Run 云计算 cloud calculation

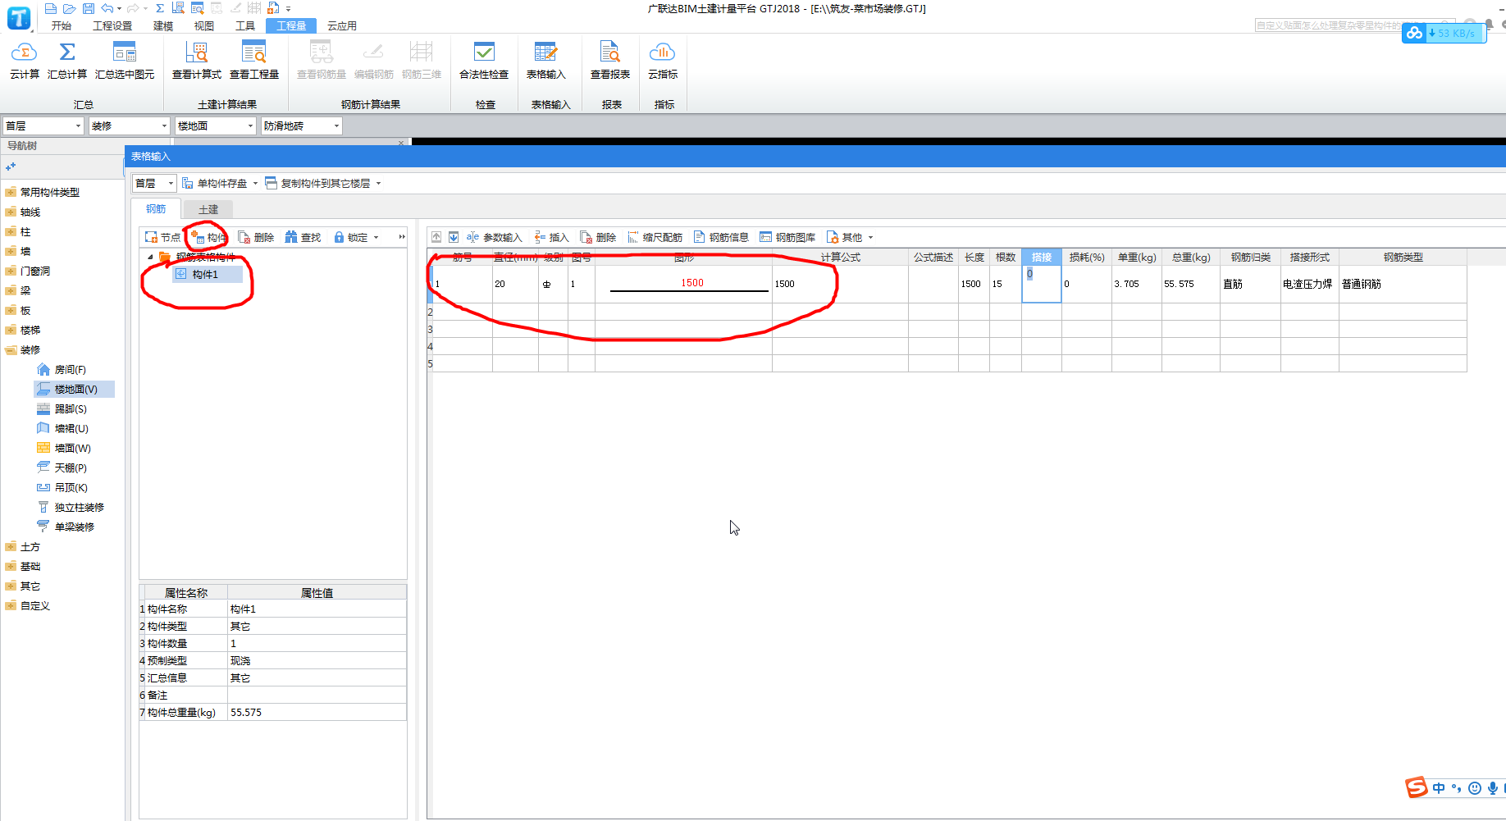pyautogui.click(x=25, y=61)
